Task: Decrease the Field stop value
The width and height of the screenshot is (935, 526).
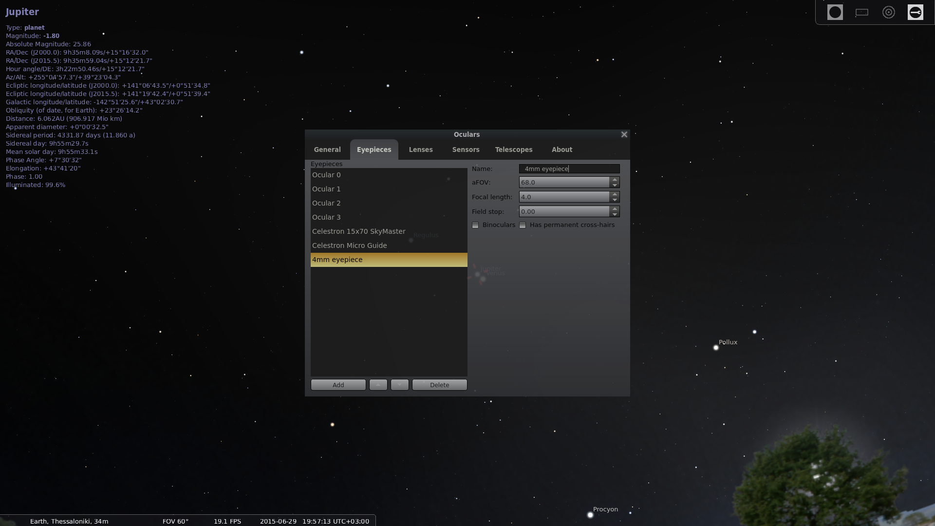Action: (615, 214)
